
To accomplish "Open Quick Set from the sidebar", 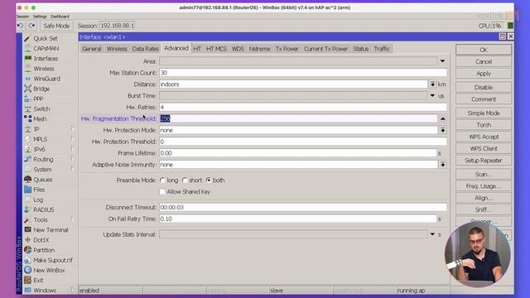I will [x=45, y=39].
